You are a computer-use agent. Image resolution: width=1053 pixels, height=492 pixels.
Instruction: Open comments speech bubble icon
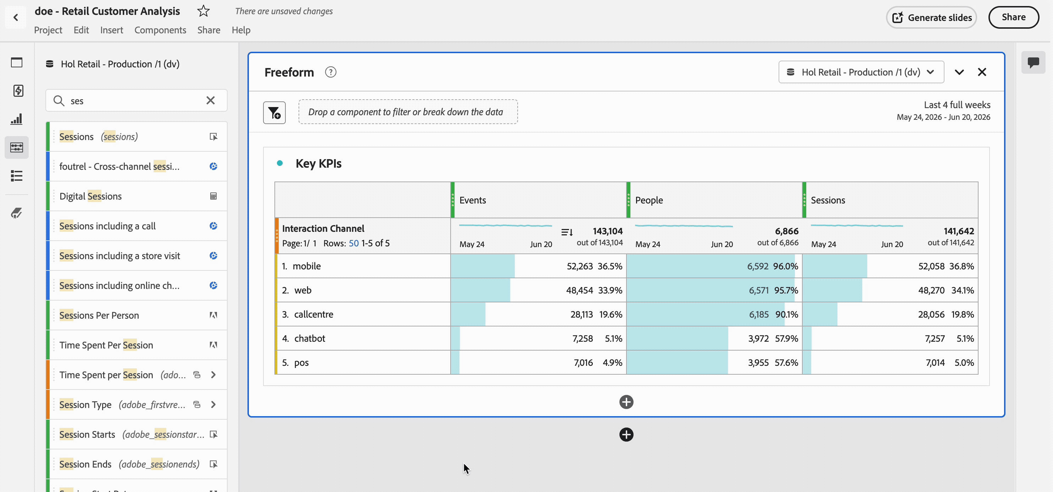pos(1033,62)
